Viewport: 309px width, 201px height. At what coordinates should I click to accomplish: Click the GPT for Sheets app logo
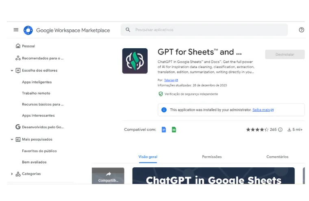tap(135, 61)
